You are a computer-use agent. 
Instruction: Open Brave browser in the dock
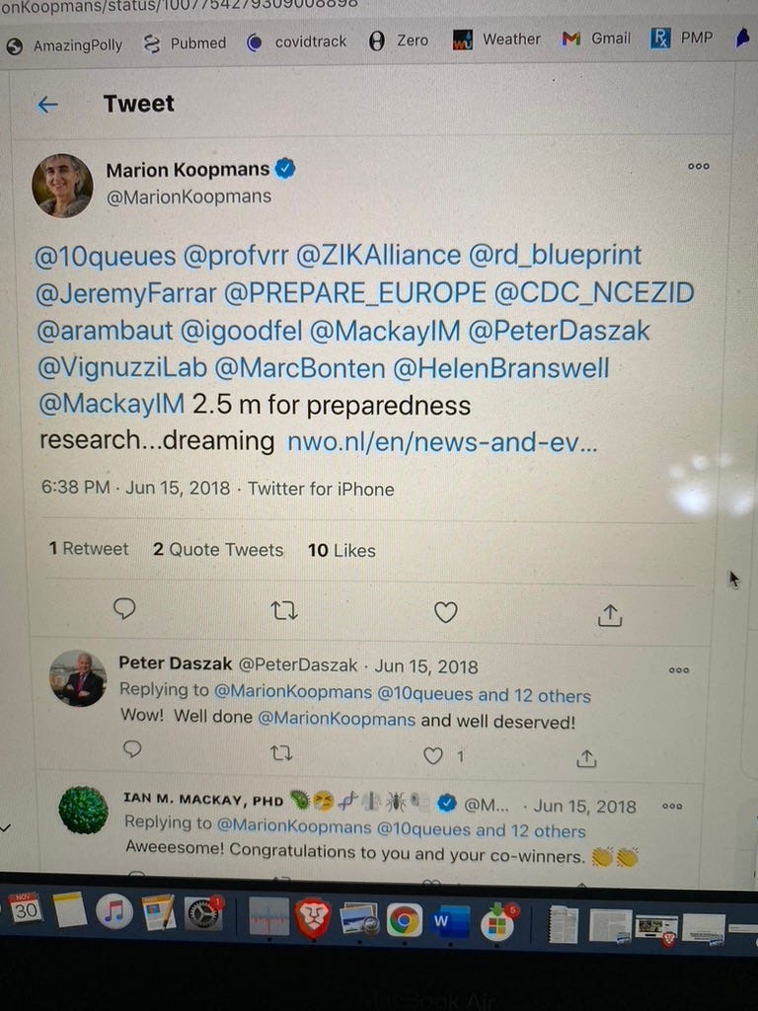pyautogui.click(x=313, y=917)
